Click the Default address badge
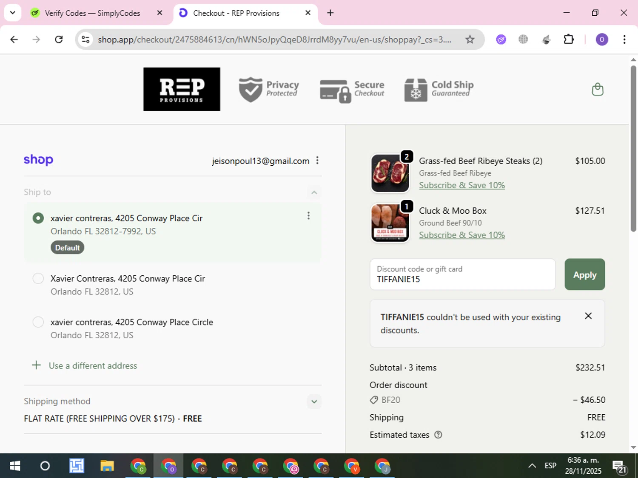Viewport: 638px width, 478px height. pyautogui.click(x=67, y=247)
